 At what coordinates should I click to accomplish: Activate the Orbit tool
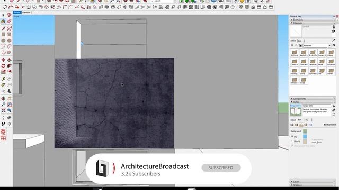pos(3,99)
